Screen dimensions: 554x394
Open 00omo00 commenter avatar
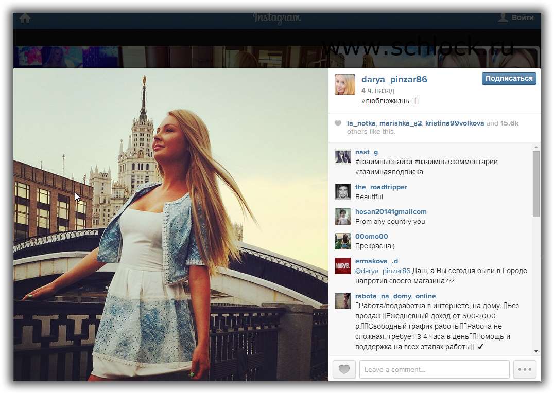point(343,241)
